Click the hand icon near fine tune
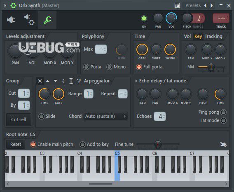 click(223, 144)
